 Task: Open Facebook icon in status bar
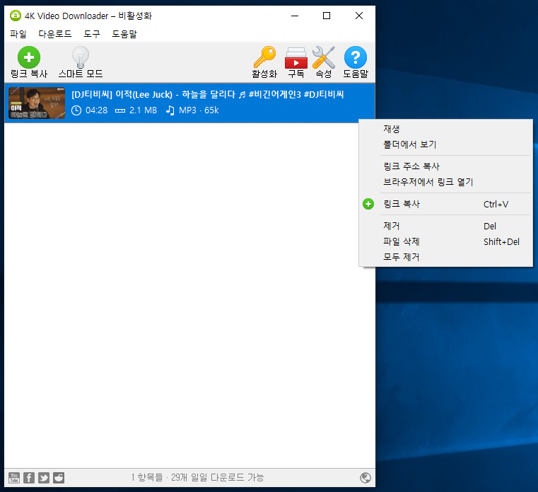pyautogui.click(x=29, y=478)
